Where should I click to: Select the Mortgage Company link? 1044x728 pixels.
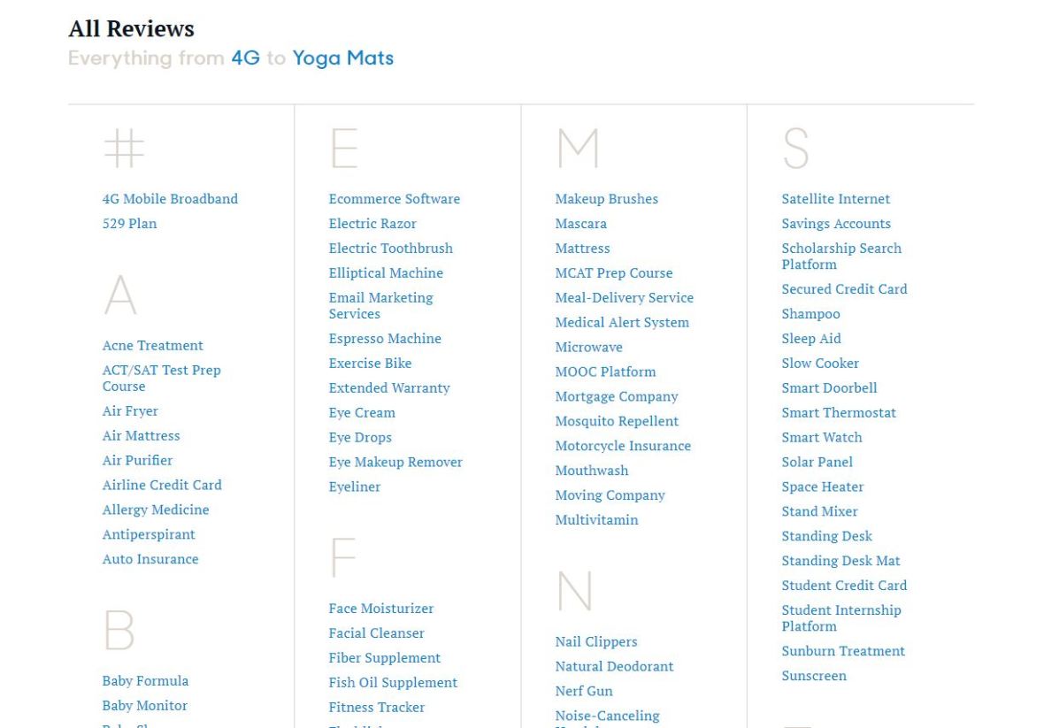click(x=617, y=397)
